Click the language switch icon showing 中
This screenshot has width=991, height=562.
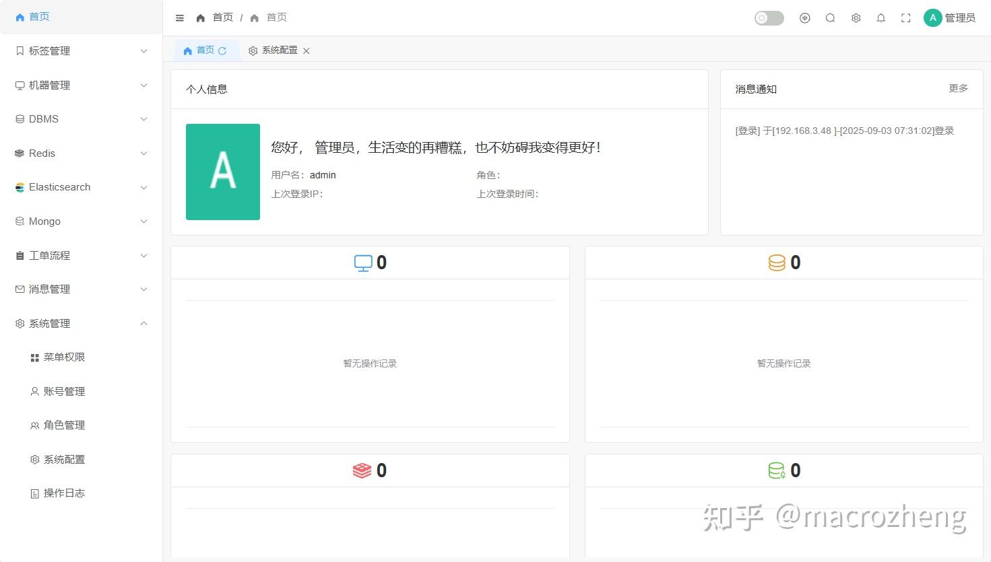805,18
